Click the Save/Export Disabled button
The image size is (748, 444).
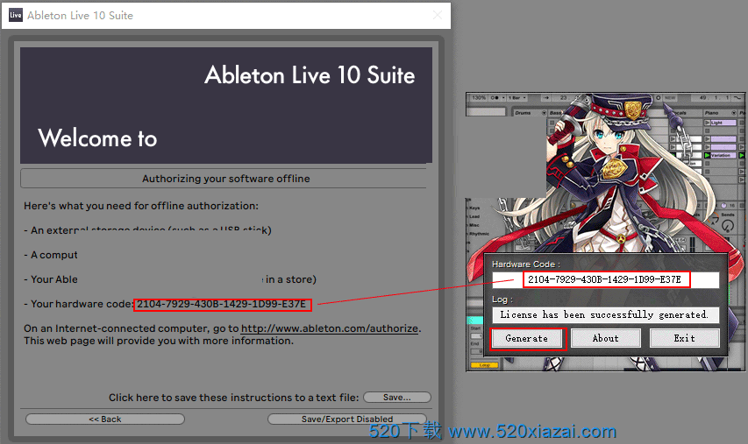346,419
